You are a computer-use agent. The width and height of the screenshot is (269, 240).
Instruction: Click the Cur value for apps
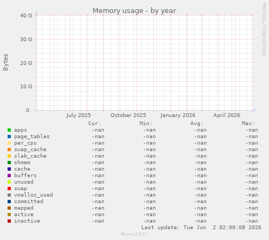(98, 130)
